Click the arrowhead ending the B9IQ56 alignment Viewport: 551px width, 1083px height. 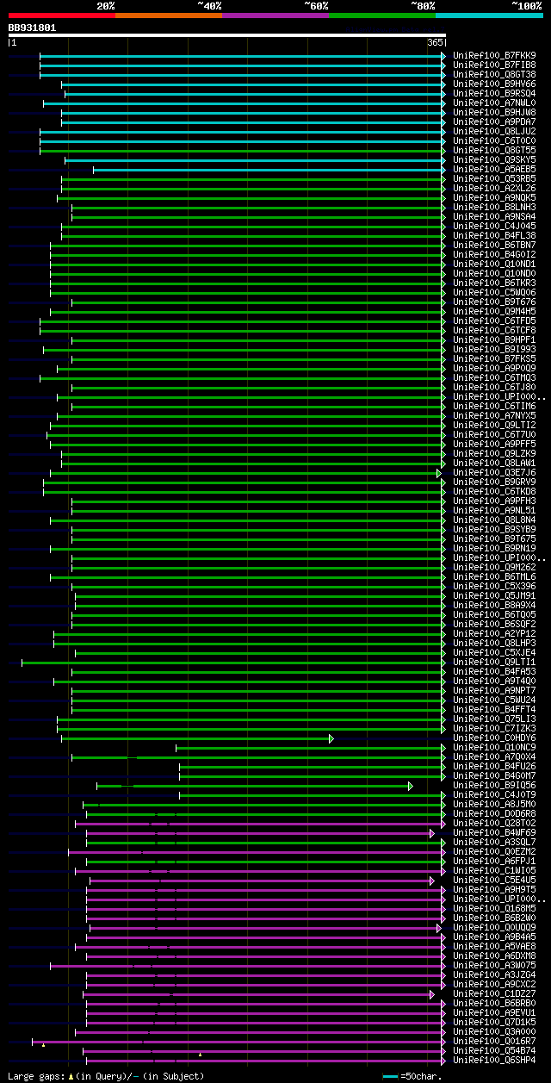pos(411,786)
